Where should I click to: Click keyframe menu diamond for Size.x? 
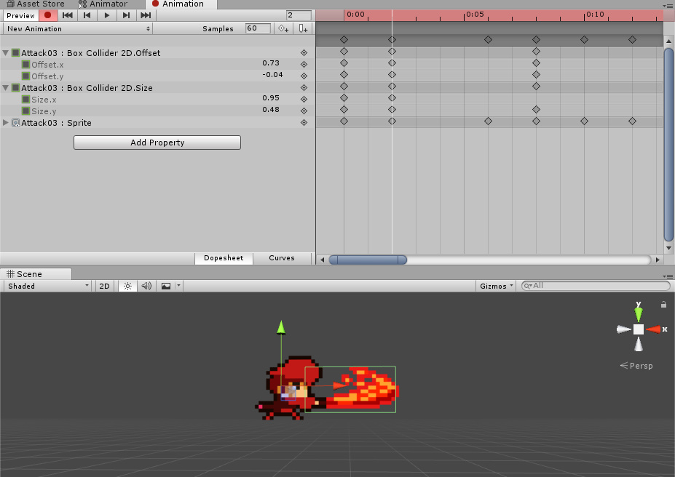coord(304,100)
